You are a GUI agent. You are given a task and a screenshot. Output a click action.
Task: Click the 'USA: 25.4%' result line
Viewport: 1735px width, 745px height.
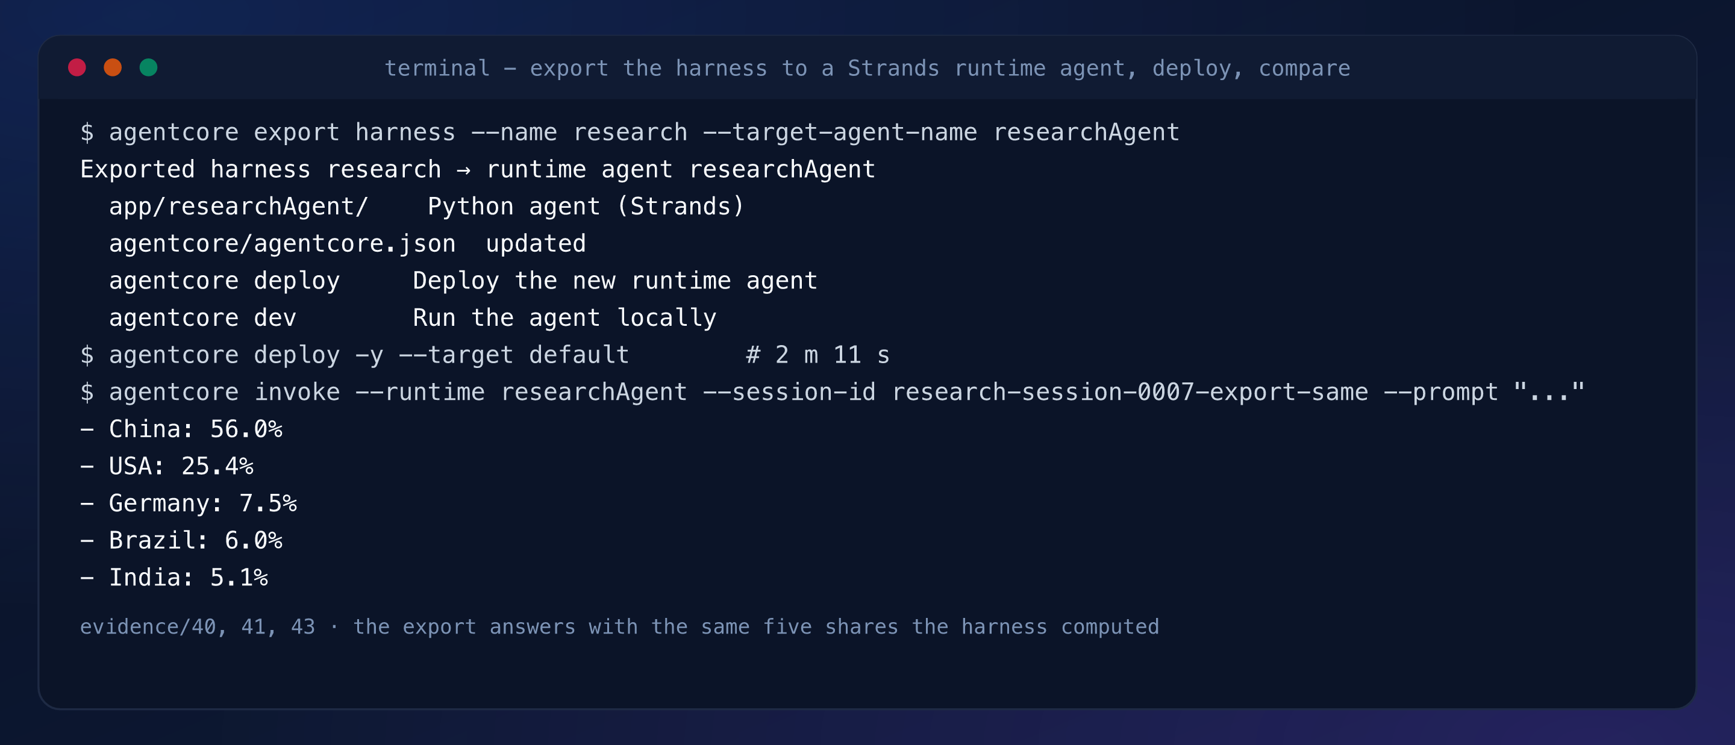point(167,466)
